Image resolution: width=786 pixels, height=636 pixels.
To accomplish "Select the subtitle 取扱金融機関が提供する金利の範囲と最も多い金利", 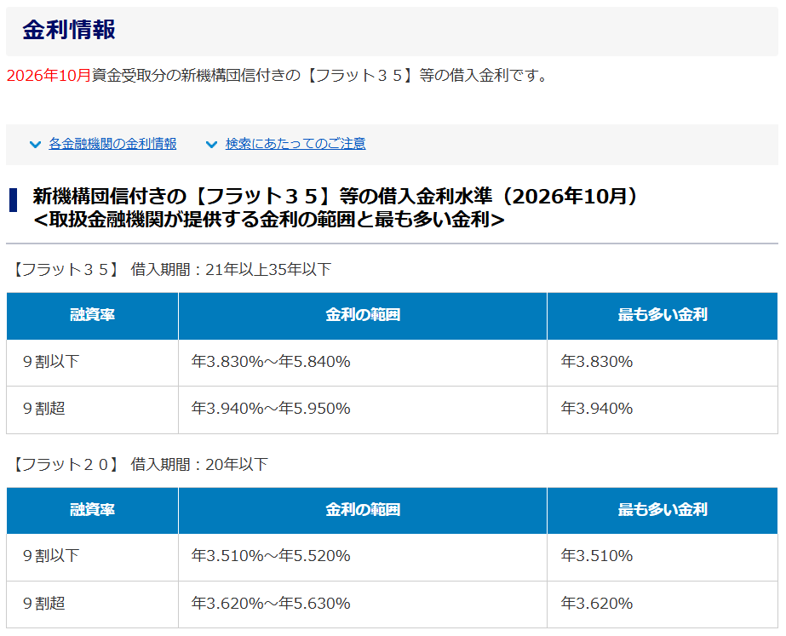I will [x=269, y=220].
